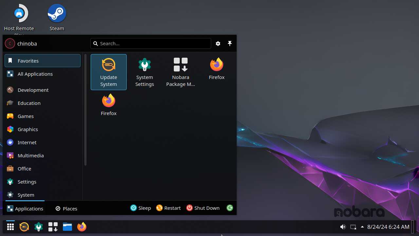Click the chinoba user avatar
Image resolution: width=419 pixels, height=236 pixels.
click(x=10, y=43)
